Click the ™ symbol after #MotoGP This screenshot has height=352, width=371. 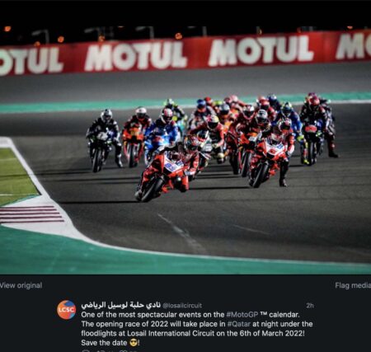pos(263,314)
